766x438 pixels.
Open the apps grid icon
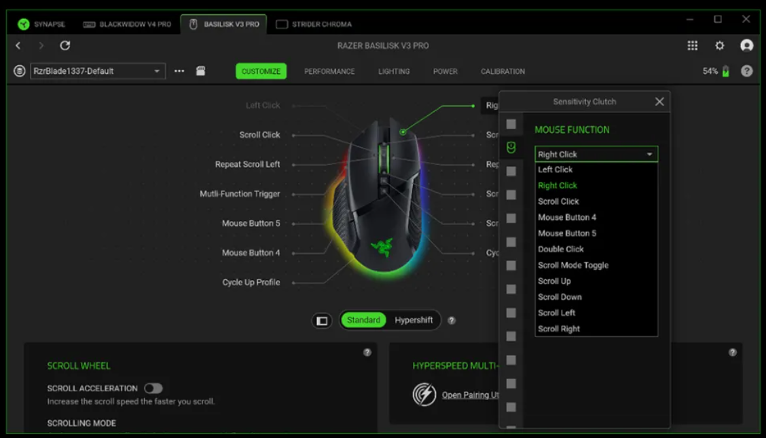(692, 45)
